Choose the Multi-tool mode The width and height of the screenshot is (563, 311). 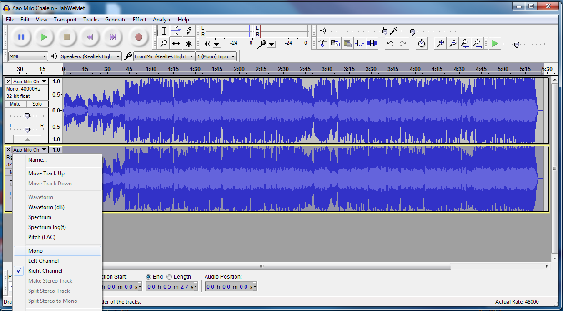click(189, 43)
